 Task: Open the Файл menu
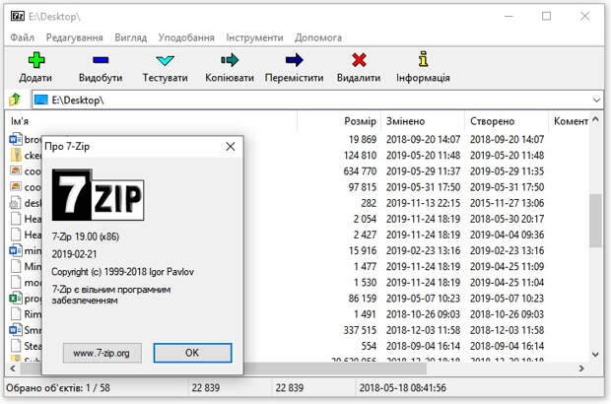pyautogui.click(x=23, y=37)
